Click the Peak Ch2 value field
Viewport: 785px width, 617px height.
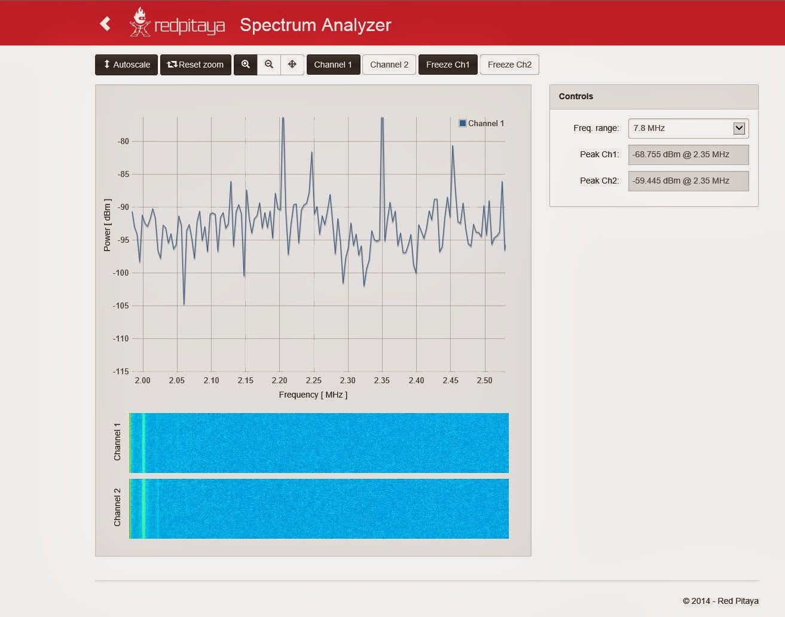(x=688, y=181)
